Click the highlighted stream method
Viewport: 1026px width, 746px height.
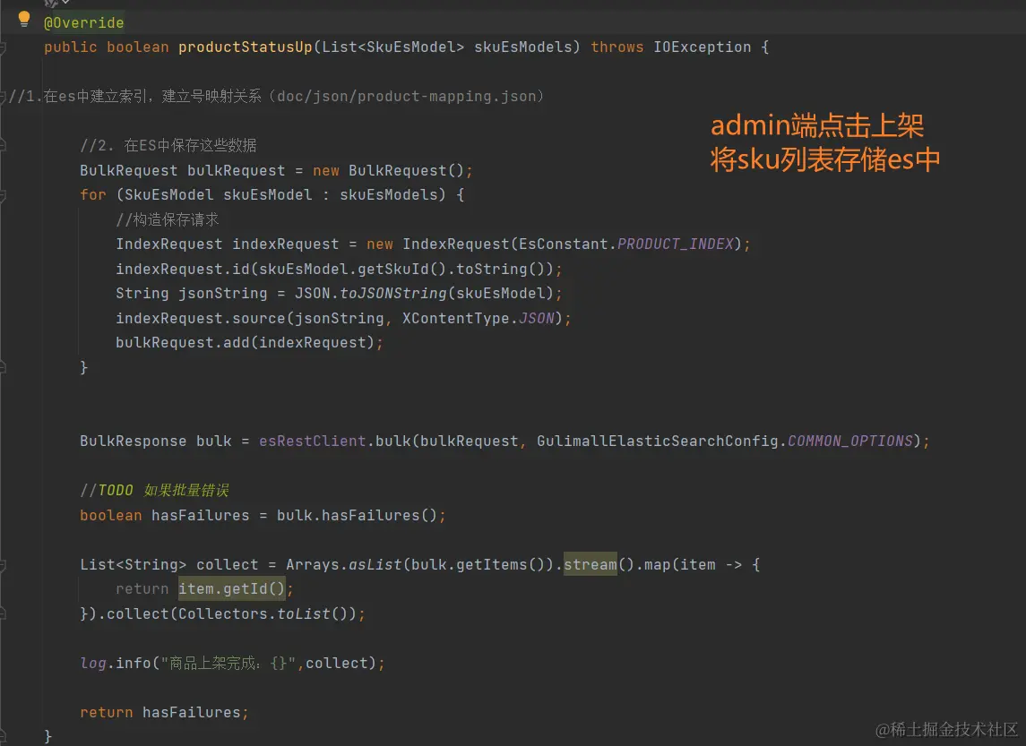591,564
